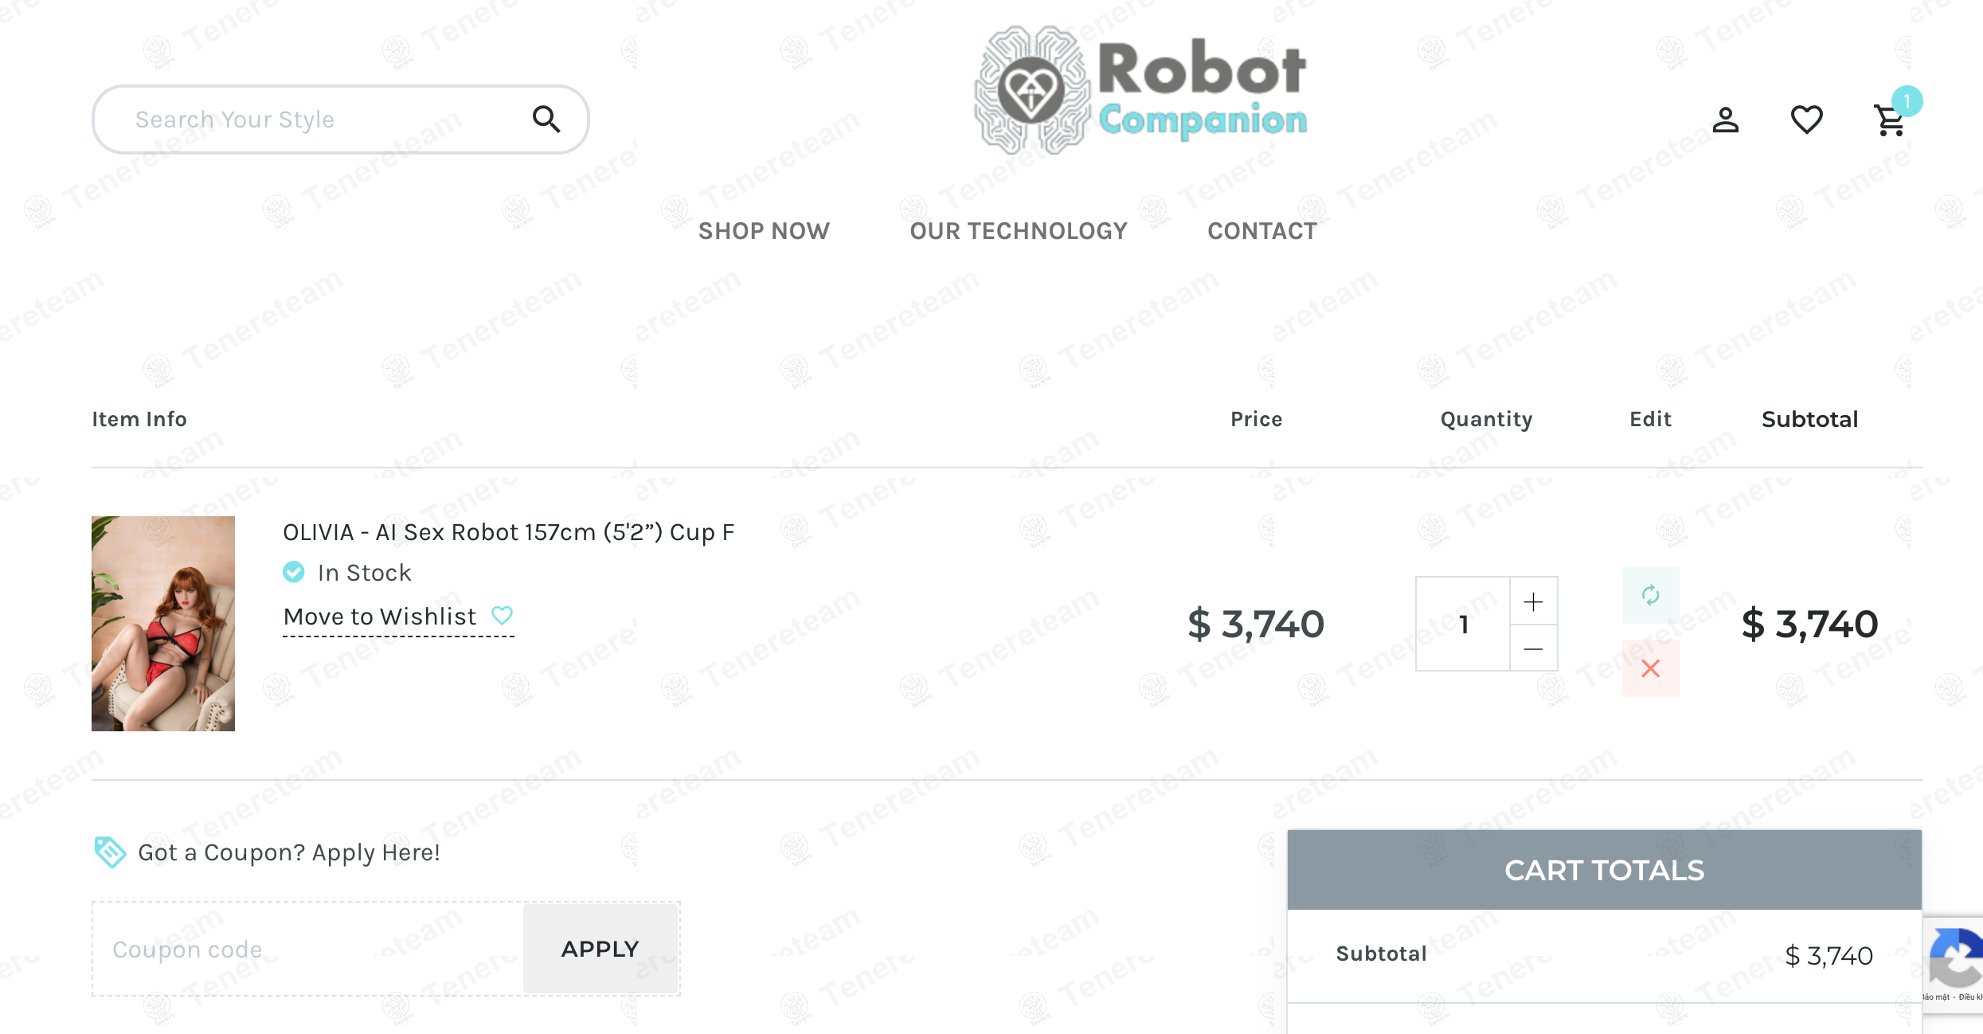The height and width of the screenshot is (1034, 1983).
Task: Click the search magnifier icon
Action: (546, 119)
